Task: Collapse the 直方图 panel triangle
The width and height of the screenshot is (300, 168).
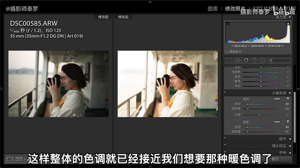Action: [290, 17]
